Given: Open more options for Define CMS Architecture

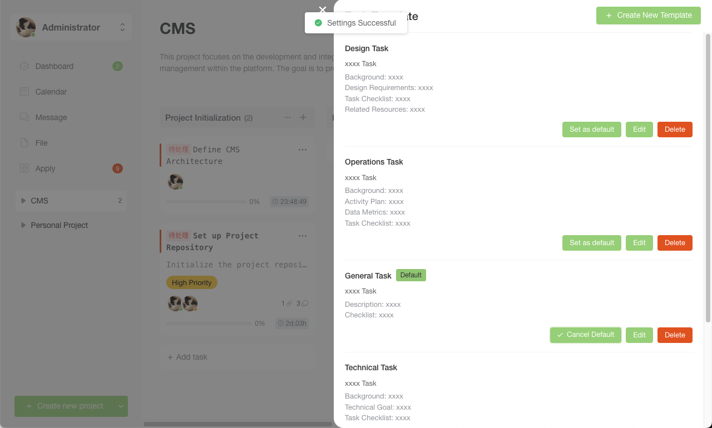Looking at the screenshot, I should tap(303, 150).
